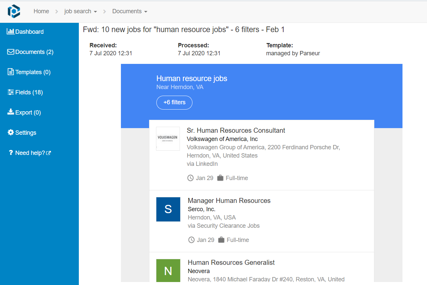Click the Parseur logo in the top corner
Screen dimensions: 427x285
13,11
